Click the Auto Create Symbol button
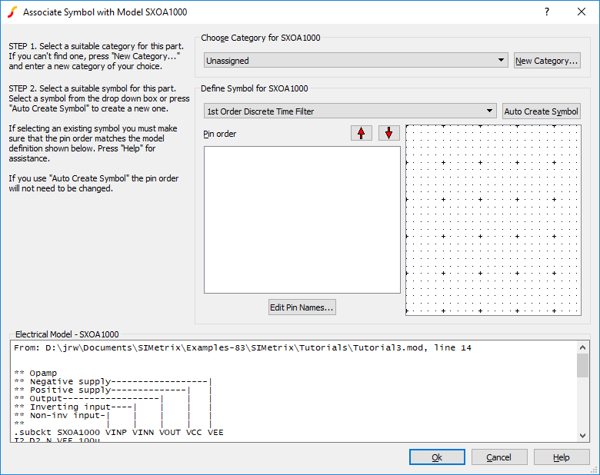 [x=541, y=111]
